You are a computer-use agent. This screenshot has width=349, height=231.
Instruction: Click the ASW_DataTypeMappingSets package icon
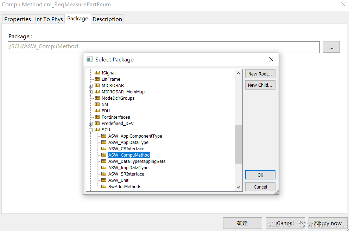point(104,161)
